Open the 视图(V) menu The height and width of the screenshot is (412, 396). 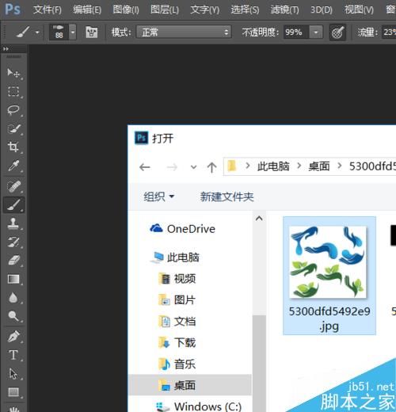[x=359, y=10]
